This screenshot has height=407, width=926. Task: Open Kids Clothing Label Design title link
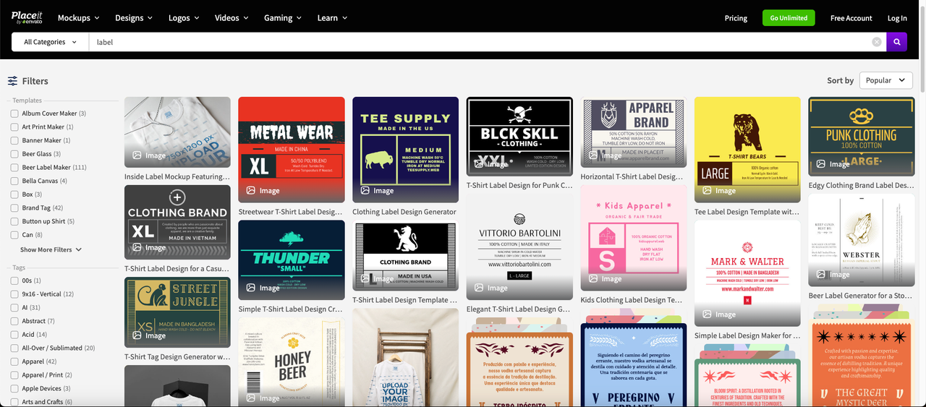click(632, 300)
